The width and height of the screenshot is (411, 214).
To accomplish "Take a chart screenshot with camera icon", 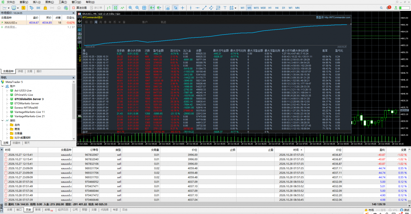I will pyautogui.click(x=168, y=8).
